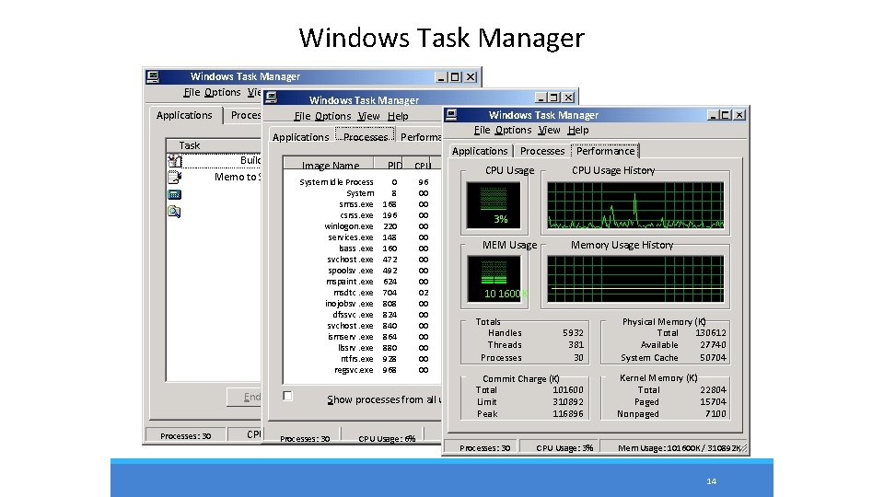Click middle Task Manager title bar icon

coord(271,98)
